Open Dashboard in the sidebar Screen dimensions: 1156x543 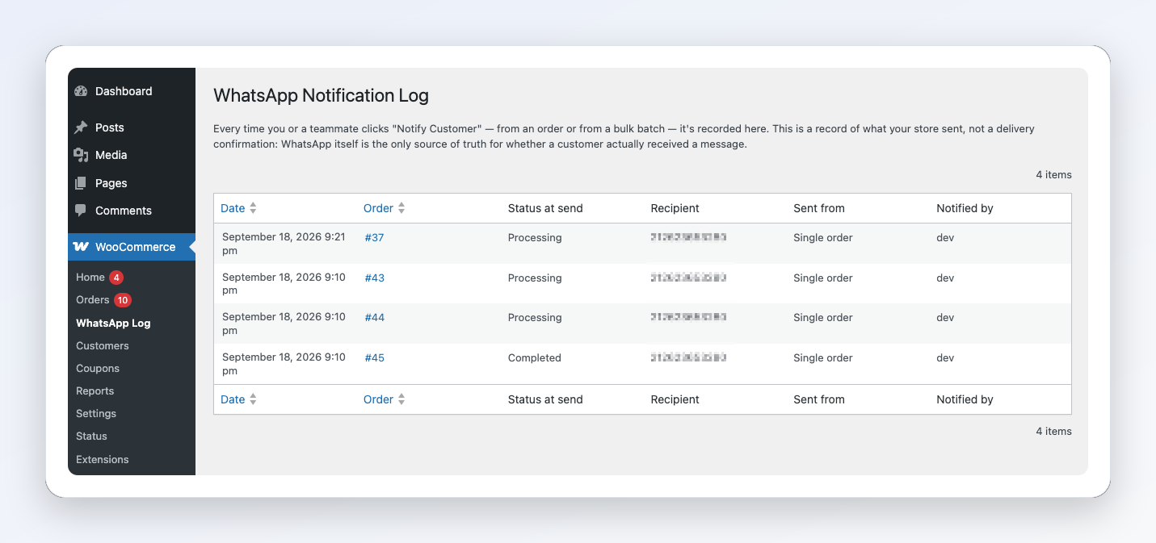coord(124,91)
